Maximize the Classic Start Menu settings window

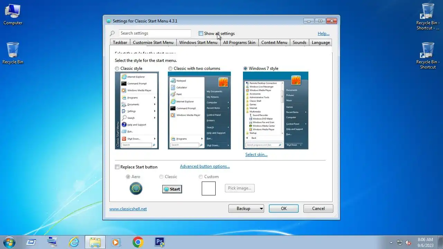point(320,21)
